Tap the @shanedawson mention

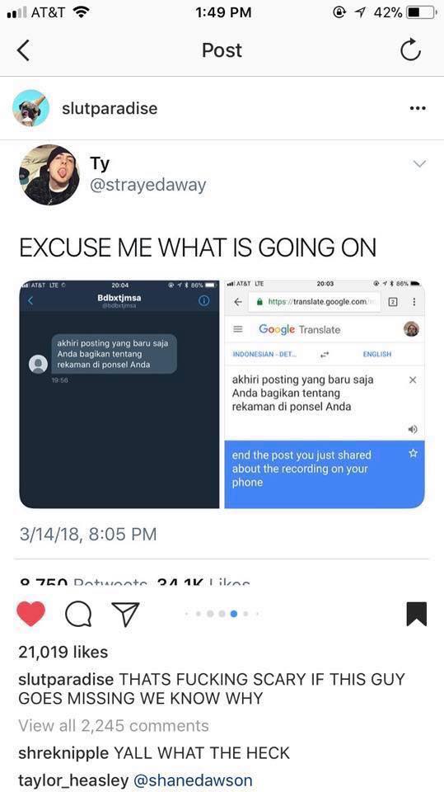(192, 780)
